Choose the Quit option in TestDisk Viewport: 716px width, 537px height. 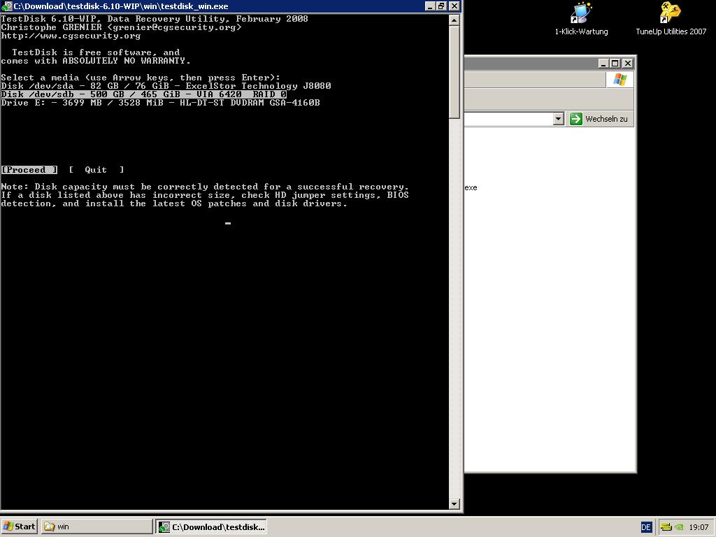(96, 170)
